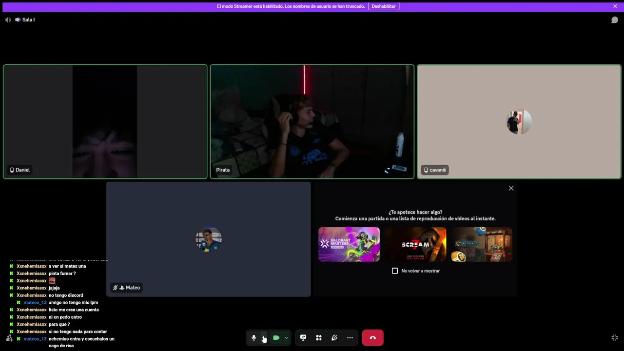Click the 'El modo Streamer está habilitado' notice
624x351 pixels.
pos(291,6)
